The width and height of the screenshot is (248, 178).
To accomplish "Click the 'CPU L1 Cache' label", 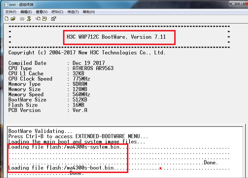I will [26, 73].
